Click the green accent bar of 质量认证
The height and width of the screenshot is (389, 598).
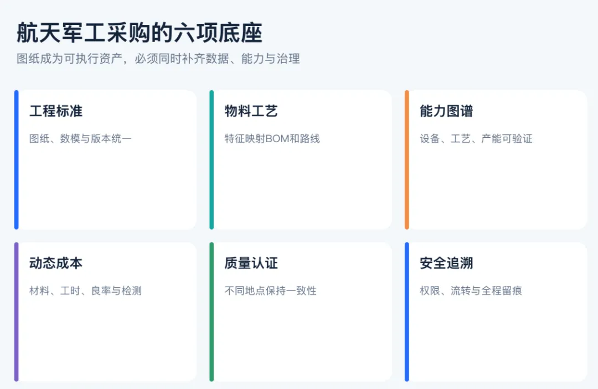point(212,312)
